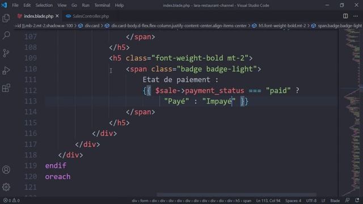Viewport: 363px width, 204px height.
Task: Click closing </div> tag on line 118
Action: coord(70,155)
